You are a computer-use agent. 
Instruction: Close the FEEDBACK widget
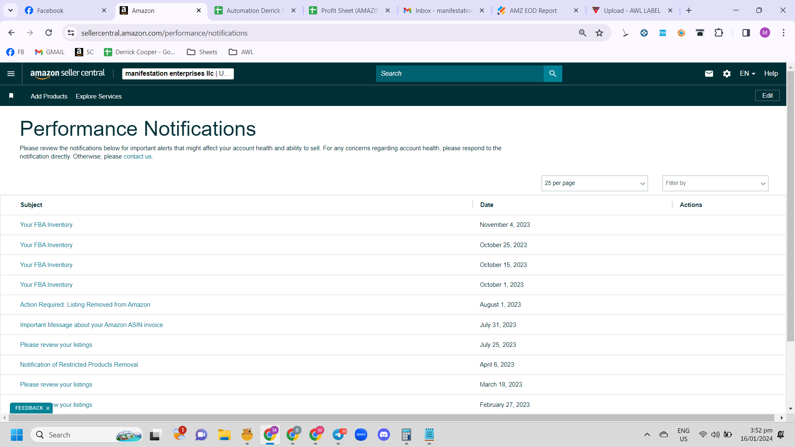tap(48, 408)
